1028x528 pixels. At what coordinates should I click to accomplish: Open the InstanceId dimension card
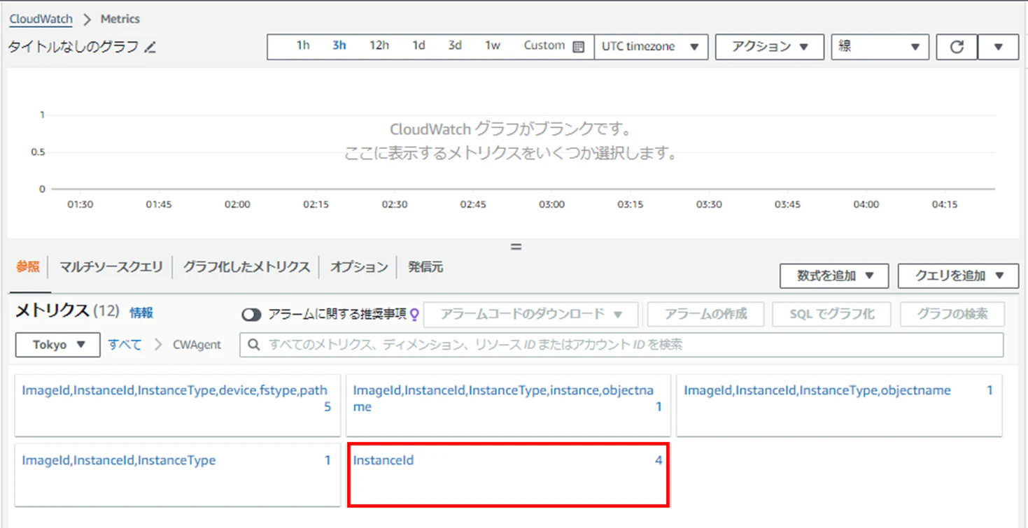tap(508, 474)
